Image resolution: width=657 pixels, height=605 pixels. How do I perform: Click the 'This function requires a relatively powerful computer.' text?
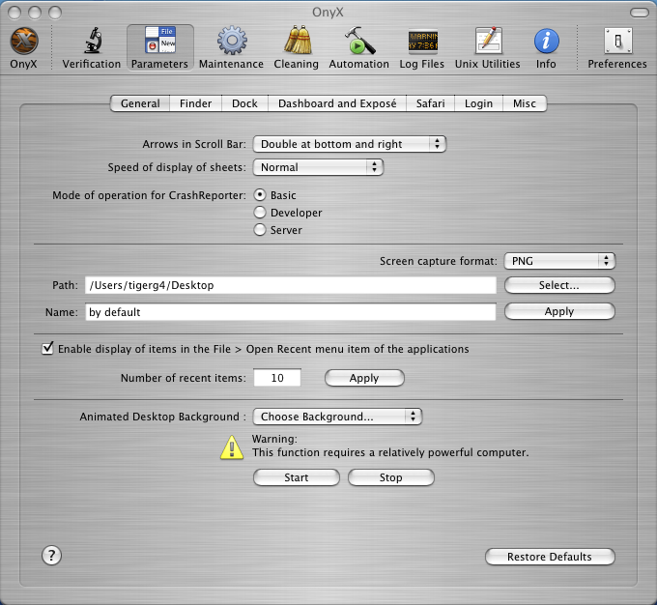[390, 452]
